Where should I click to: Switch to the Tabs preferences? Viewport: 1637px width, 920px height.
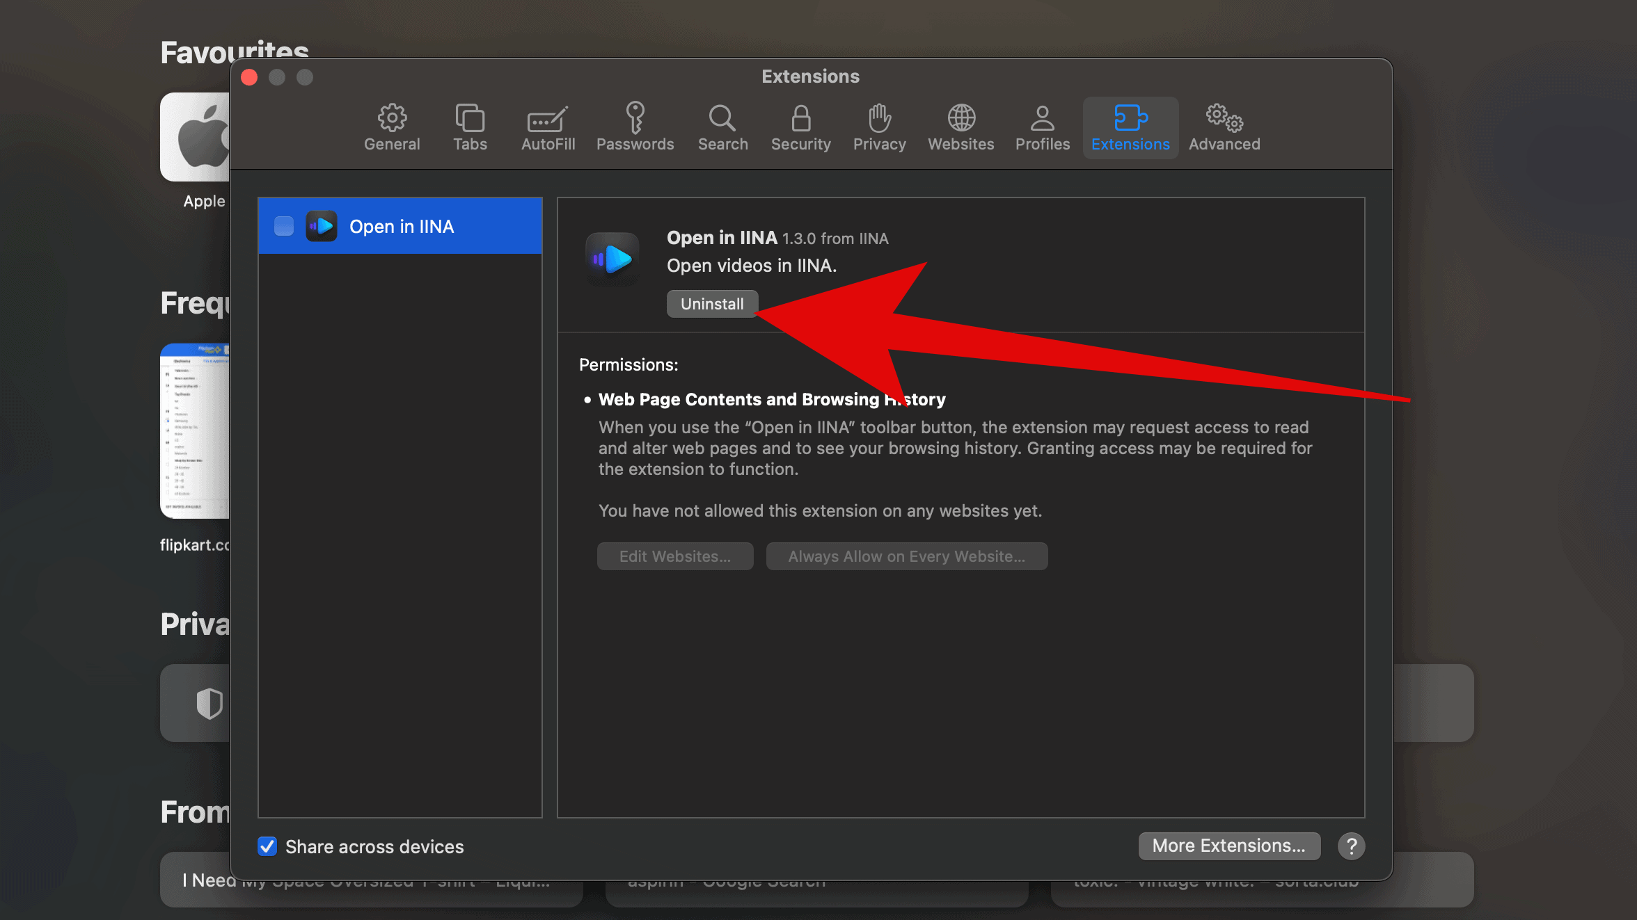tap(470, 128)
